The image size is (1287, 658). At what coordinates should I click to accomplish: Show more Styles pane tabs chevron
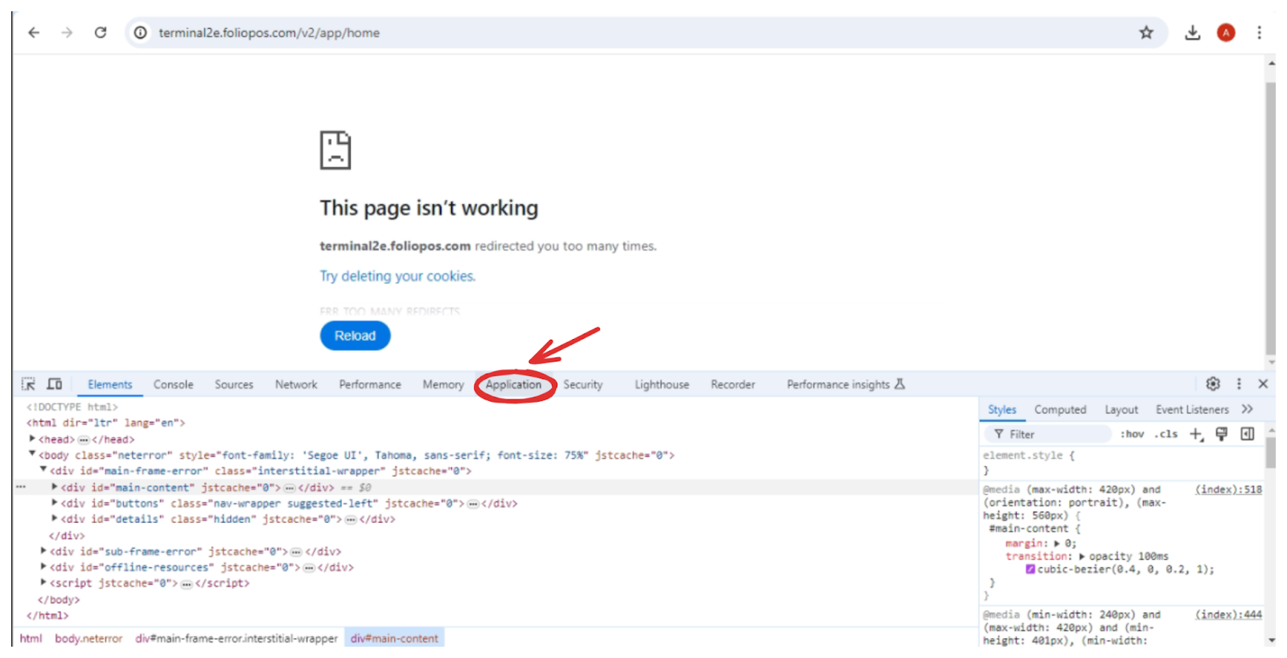(1248, 409)
